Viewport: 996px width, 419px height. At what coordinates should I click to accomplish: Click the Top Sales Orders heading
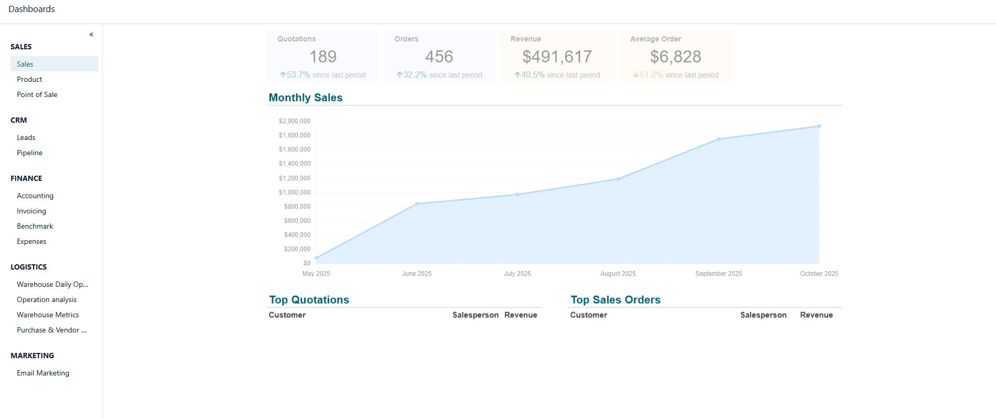pos(616,300)
